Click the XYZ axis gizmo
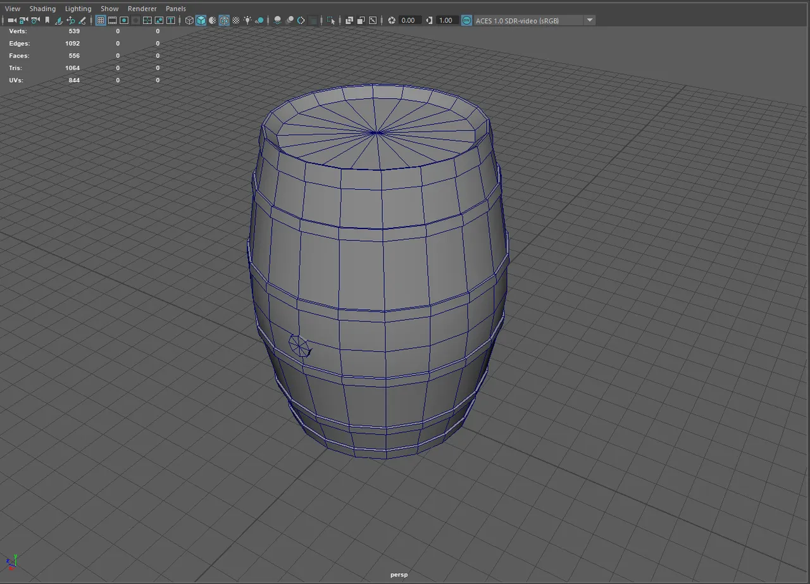Image resolution: width=810 pixels, height=584 pixels. pyautogui.click(x=12, y=562)
